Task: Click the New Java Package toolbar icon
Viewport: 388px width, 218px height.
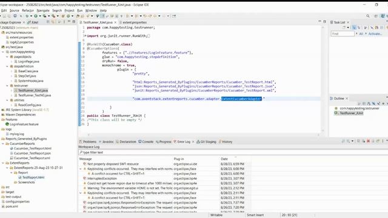Action: tap(63, 16)
